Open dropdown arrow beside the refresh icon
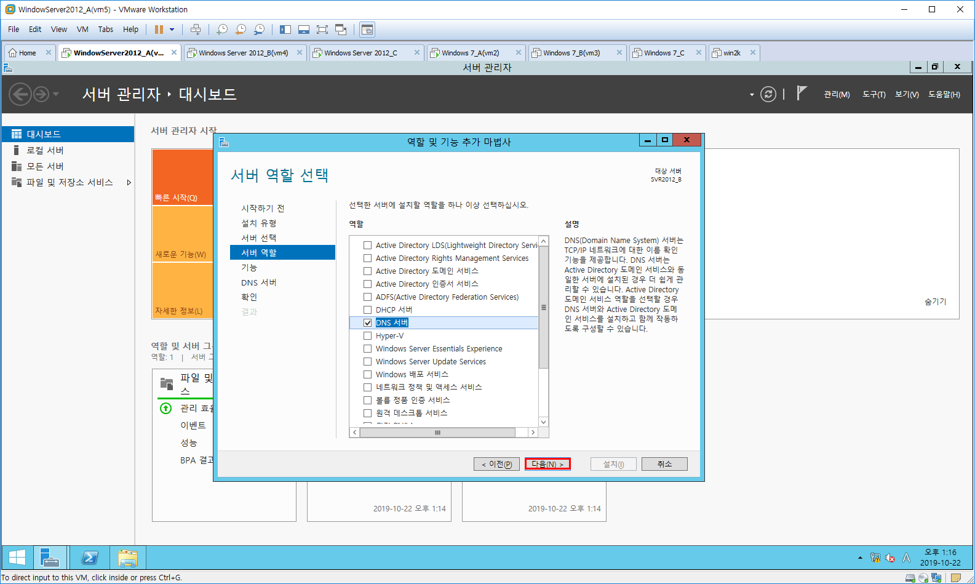This screenshot has height=584, width=975. pyautogui.click(x=752, y=95)
